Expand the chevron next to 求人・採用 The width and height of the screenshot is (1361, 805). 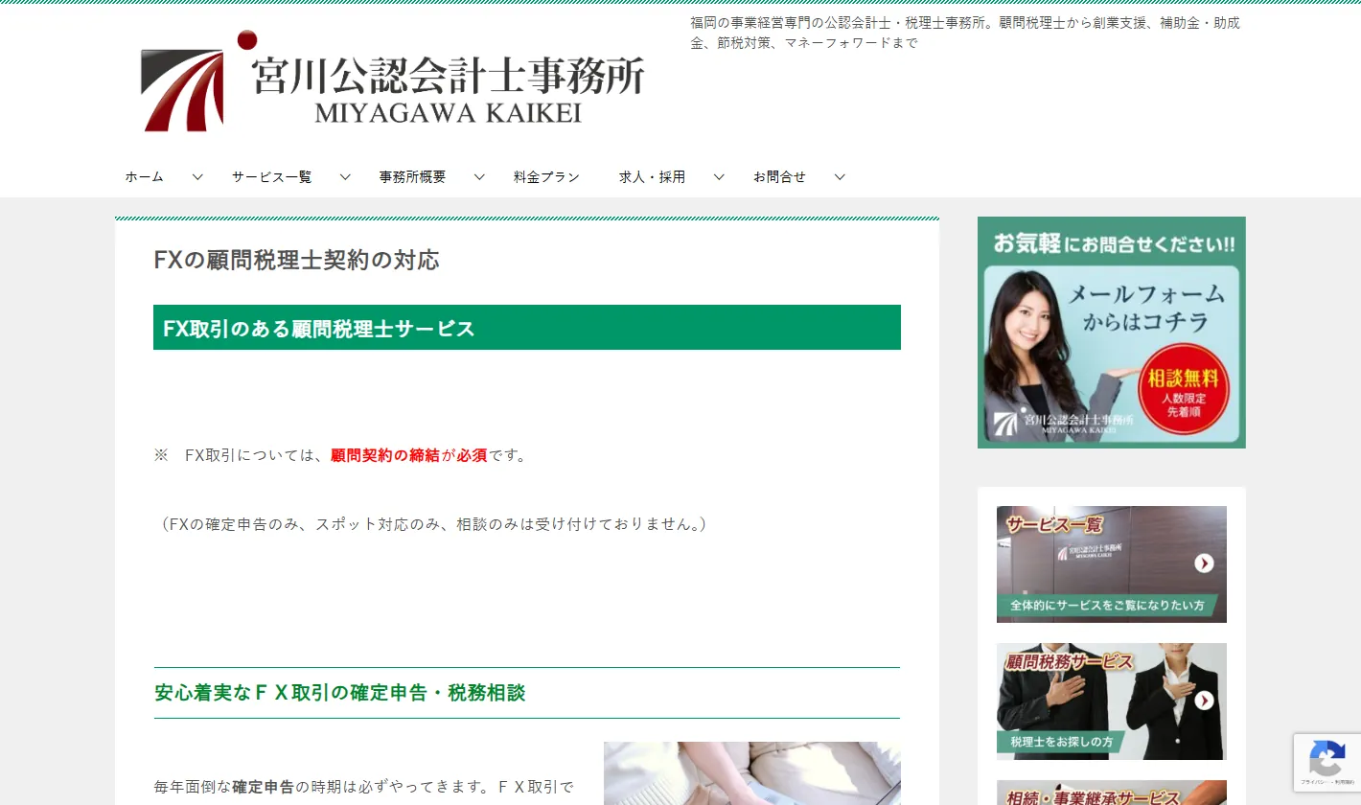tap(719, 177)
